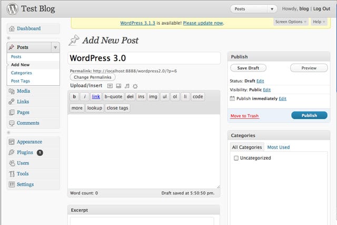
Task: Click the Add Image upload icon
Action: point(110,86)
